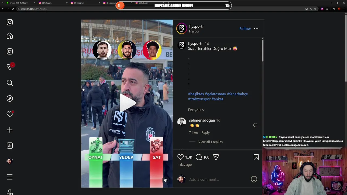
Task: Click the Instagram logo in the sidebar
Action: pyautogui.click(x=10, y=22)
